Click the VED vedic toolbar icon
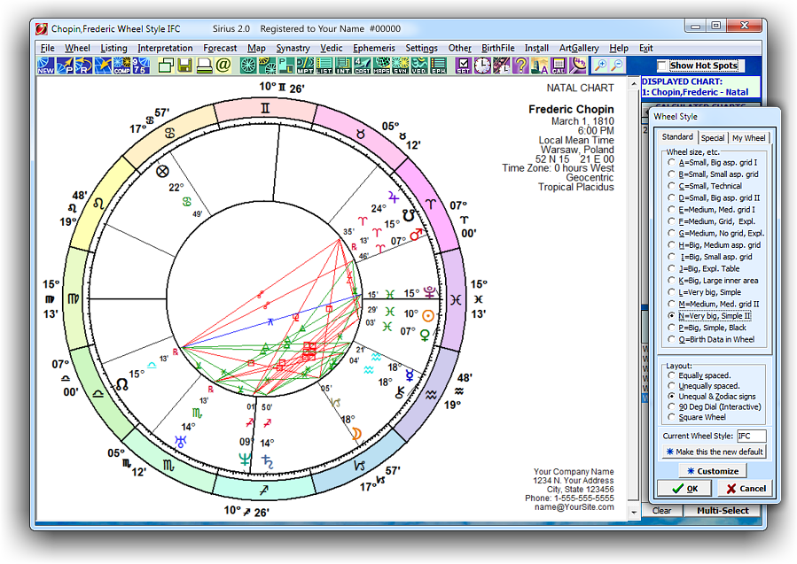This screenshot has width=797, height=564. pos(419,66)
